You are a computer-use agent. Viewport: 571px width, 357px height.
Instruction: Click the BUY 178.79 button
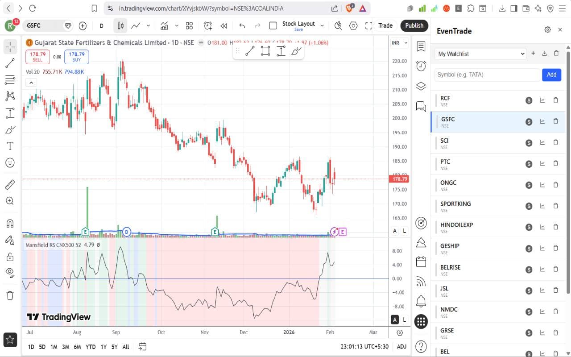point(77,57)
